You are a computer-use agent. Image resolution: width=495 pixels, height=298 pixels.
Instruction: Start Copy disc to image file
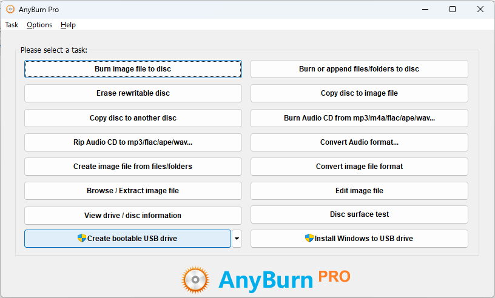[x=359, y=93]
